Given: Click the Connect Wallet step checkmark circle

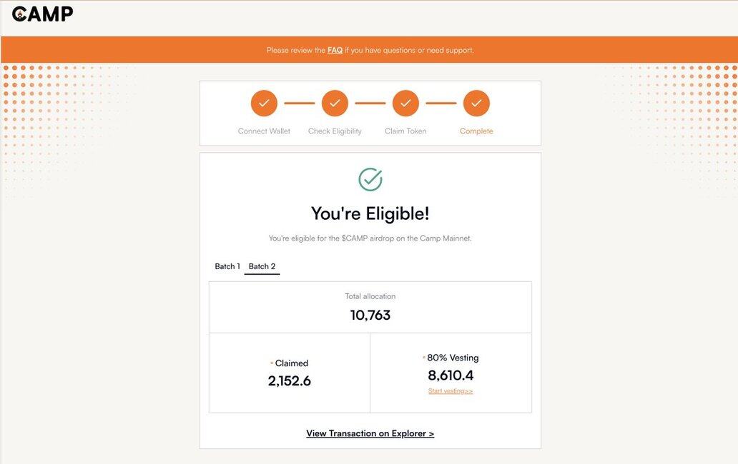Looking at the screenshot, I should (264, 104).
